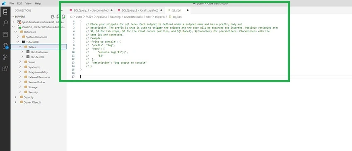Image resolution: width=352 pixels, height=151 pixels.
Task: Click the New Server Group icon in the Servers header
Action: [58, 17]
